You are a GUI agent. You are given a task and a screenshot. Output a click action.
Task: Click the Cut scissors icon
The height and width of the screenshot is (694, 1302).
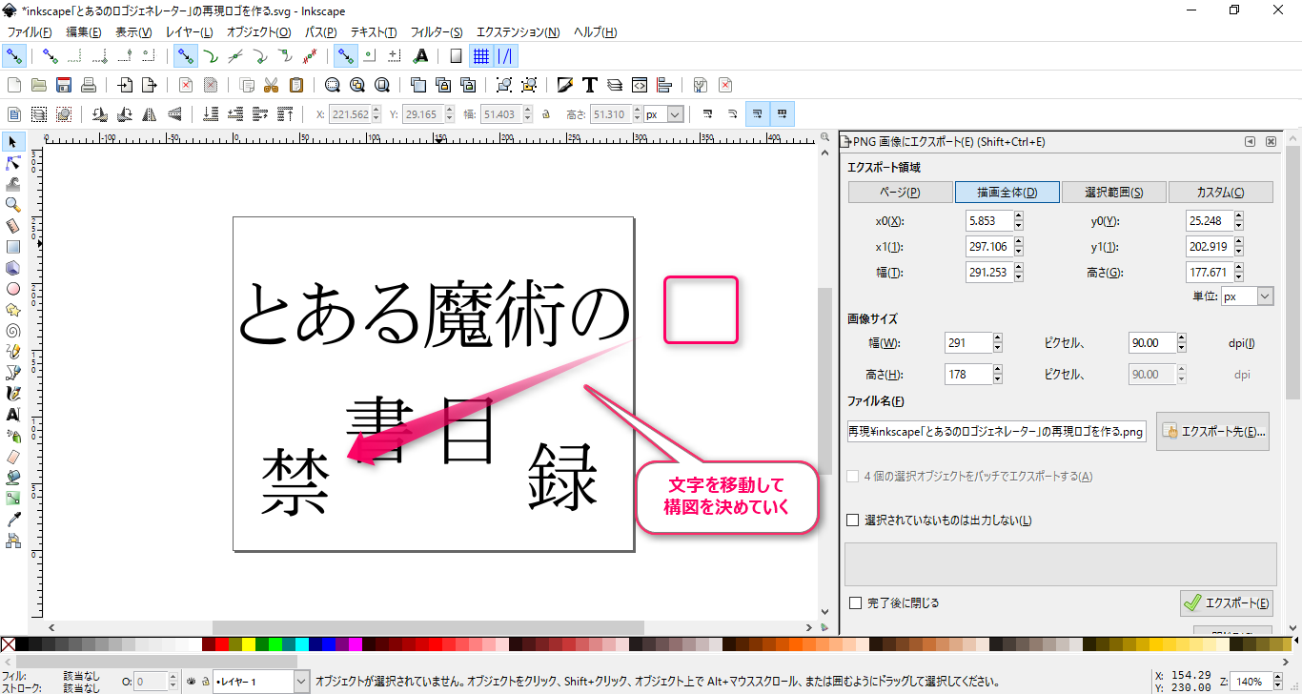click(x=272, y=85)
